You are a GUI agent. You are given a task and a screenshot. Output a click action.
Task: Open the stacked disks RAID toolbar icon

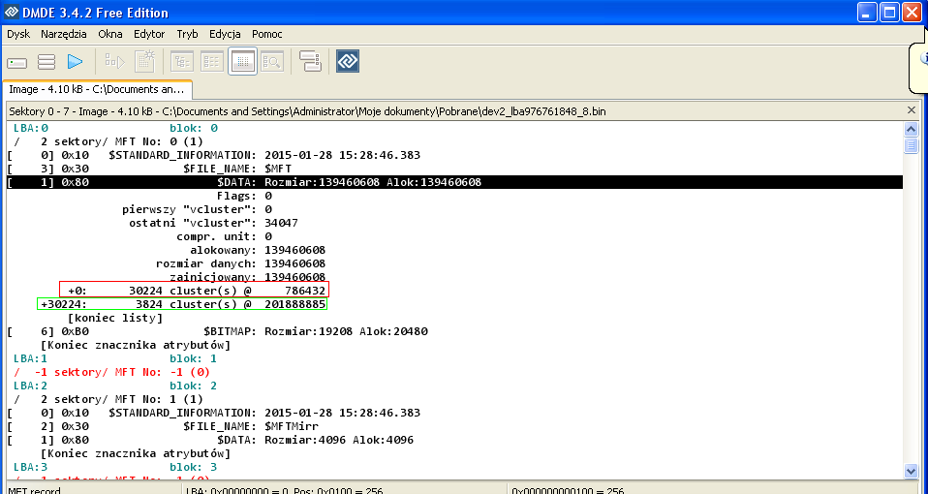310,62
